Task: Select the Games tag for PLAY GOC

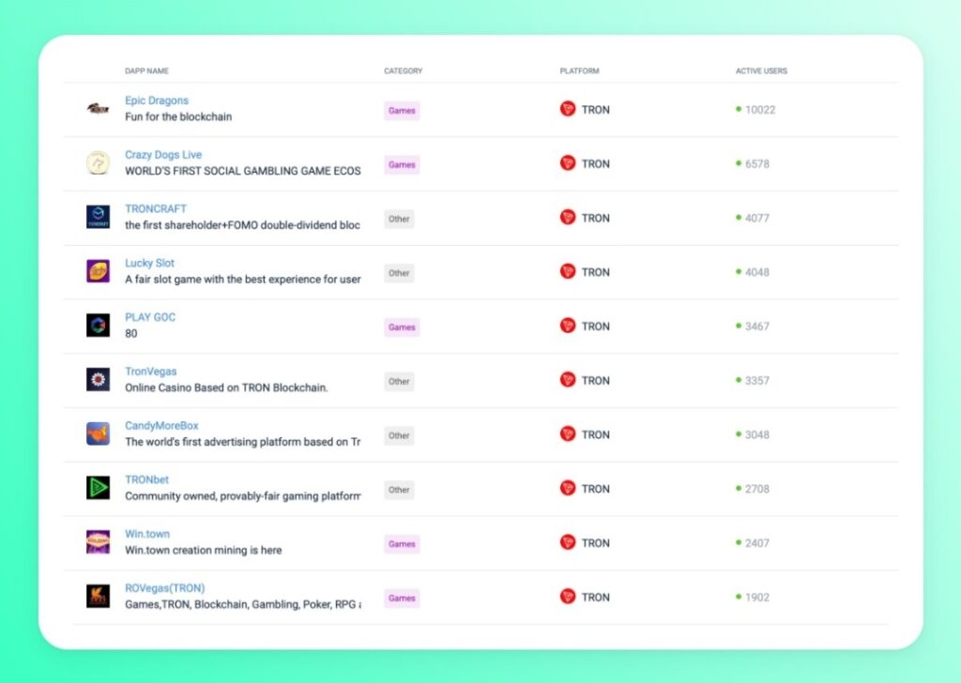Action: pyautogui.click(x=402, y=327)
